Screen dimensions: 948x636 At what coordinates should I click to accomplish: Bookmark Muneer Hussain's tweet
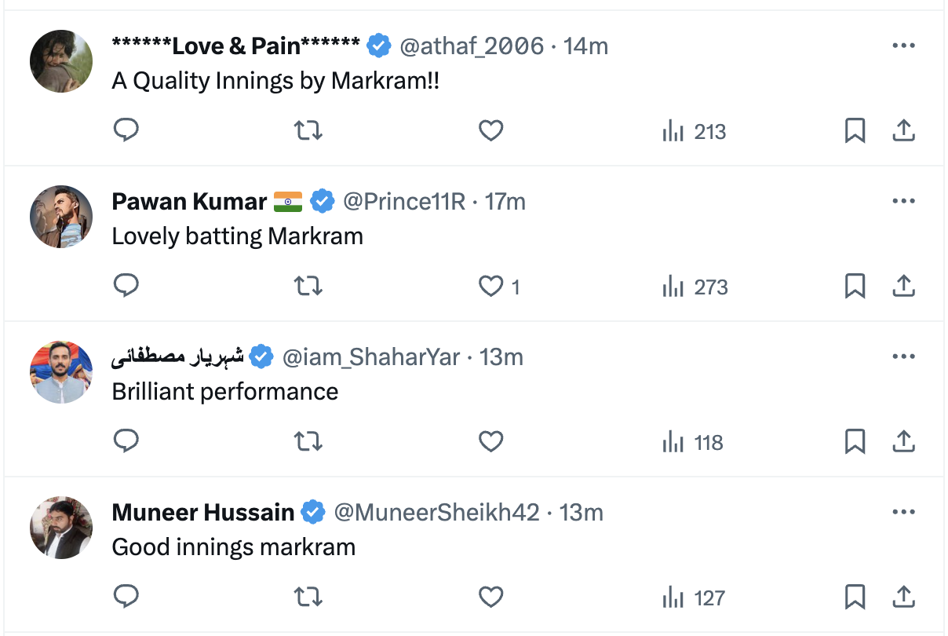[855, 597]
